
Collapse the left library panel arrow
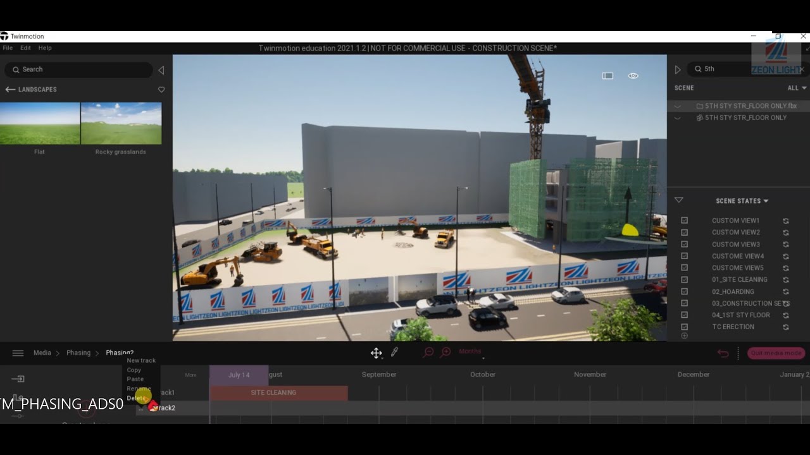[161, 70]
